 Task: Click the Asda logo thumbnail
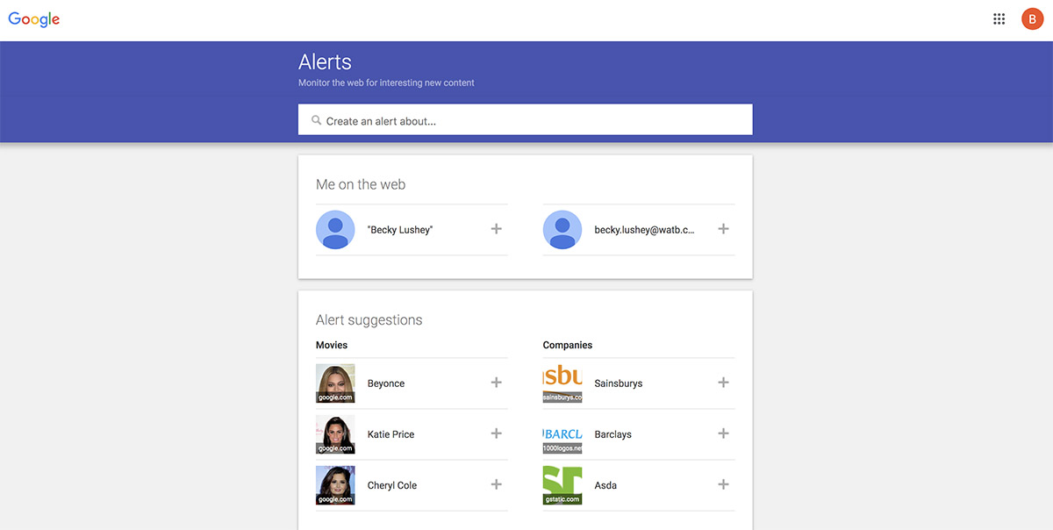click(562, 484)
